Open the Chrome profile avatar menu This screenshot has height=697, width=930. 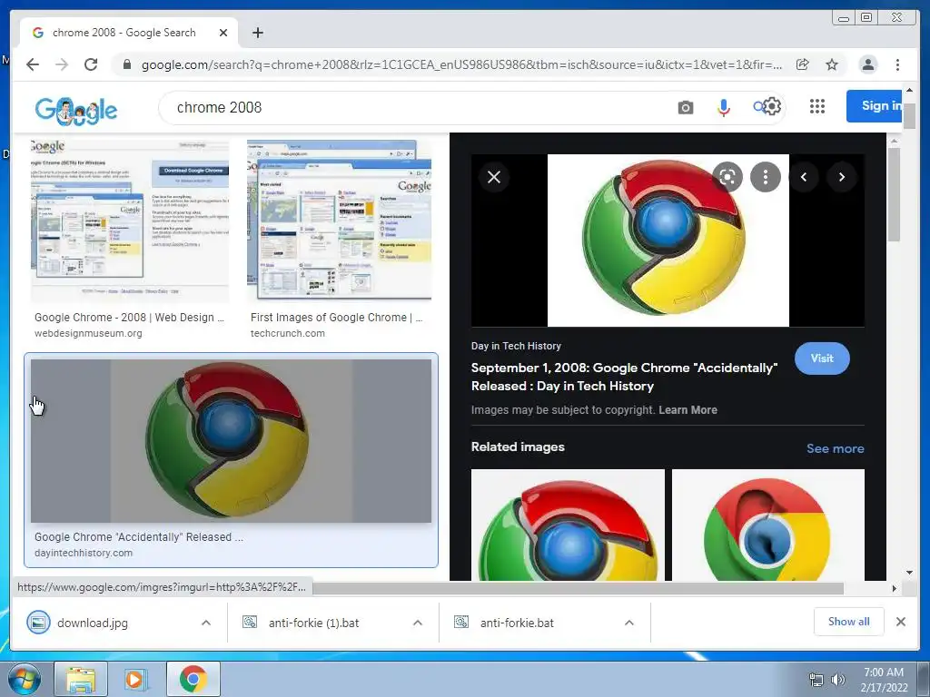click(867, 64)
